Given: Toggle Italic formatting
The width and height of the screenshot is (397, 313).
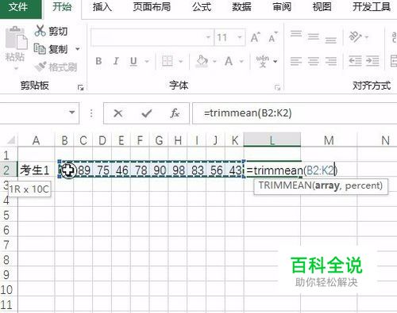Looking at the screenshot, I should tap(116, 61).
